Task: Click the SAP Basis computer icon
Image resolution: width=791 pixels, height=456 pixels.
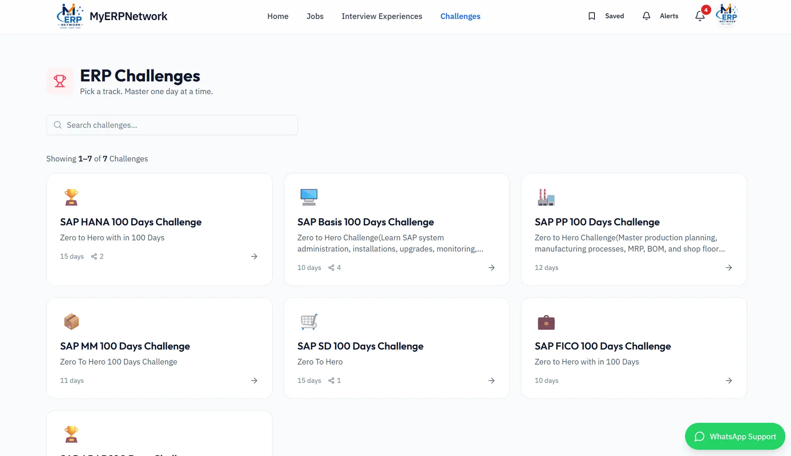Action: coord(309,197)
